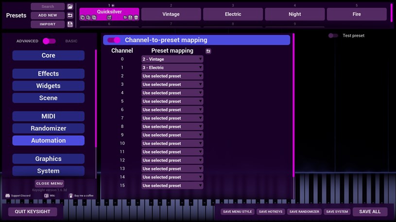The width and height of the screenshot is (396, 222).
Task: Open channel 15 preset mapping dropdown
Action: coord(172,186)
